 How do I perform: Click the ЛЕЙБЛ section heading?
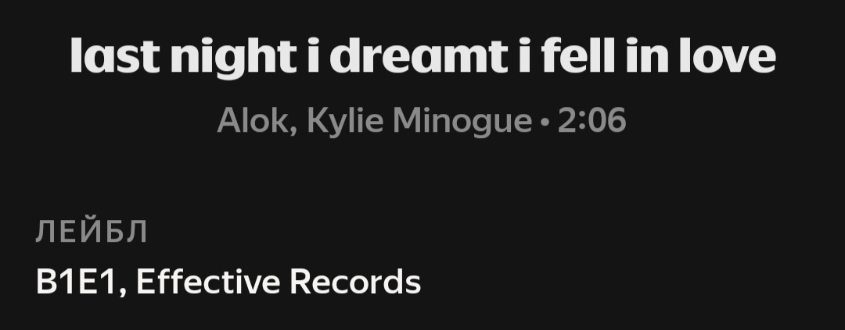pos(91,232)
